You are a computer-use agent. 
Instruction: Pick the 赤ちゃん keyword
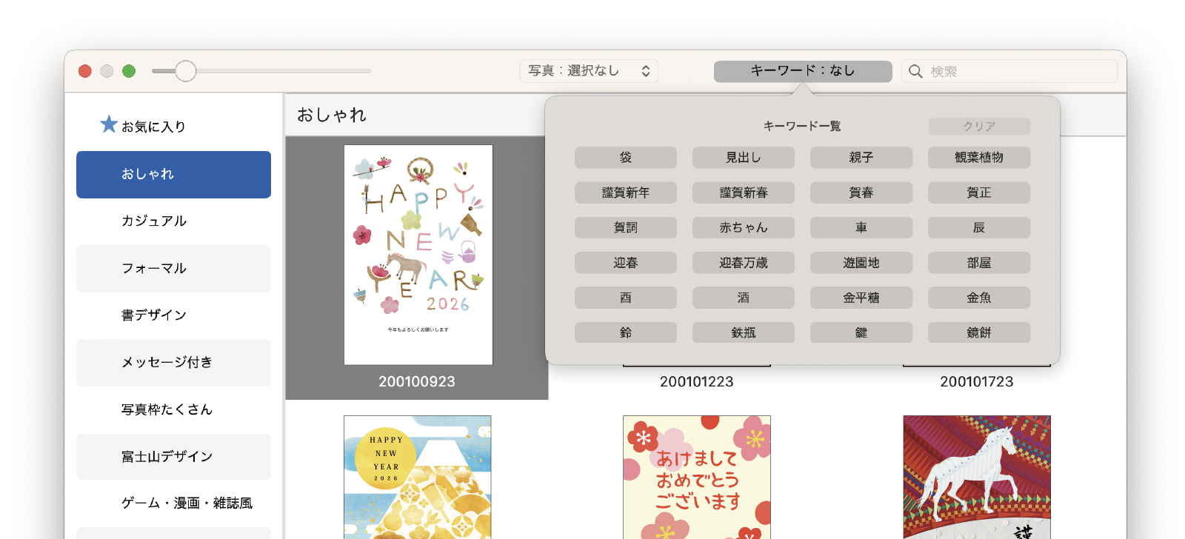pyautogui.click(x=744, y=227)
